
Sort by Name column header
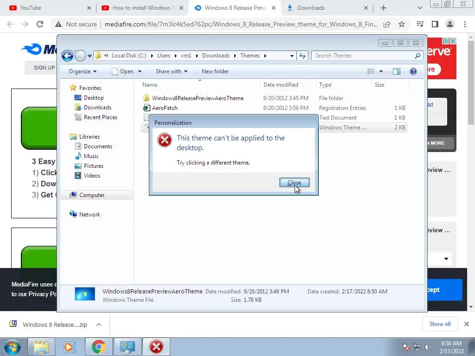click(150, 85)
